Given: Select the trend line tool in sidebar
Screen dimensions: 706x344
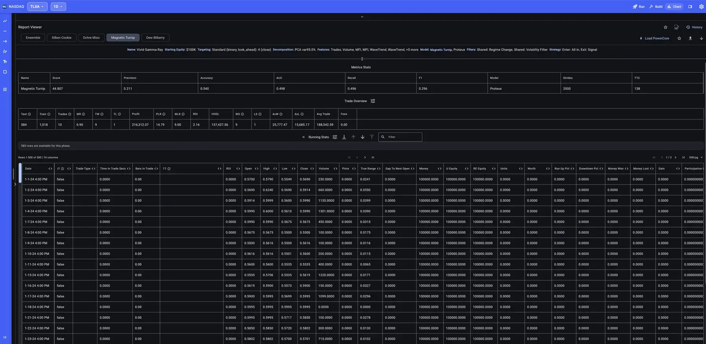Looking at the screenshot, I should click(x=5, y=21).
